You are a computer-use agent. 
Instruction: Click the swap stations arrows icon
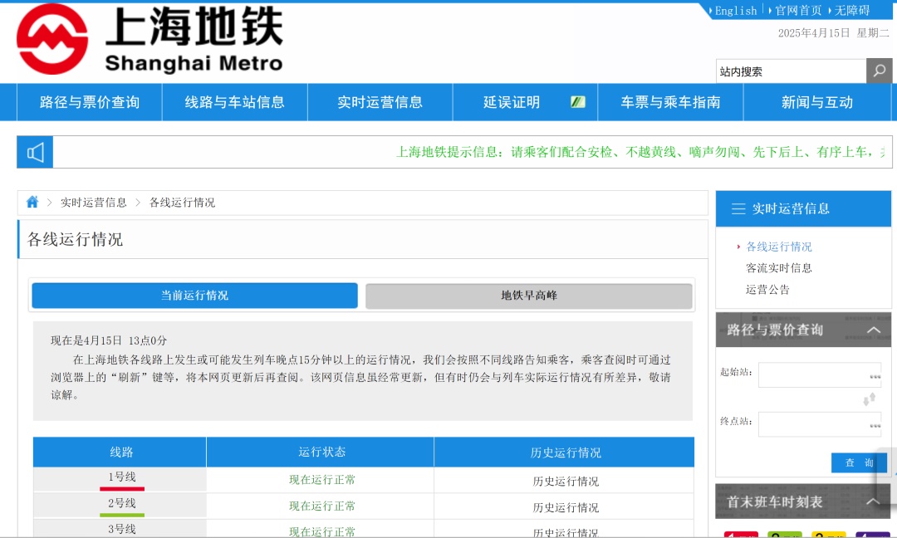coord(870,400)
